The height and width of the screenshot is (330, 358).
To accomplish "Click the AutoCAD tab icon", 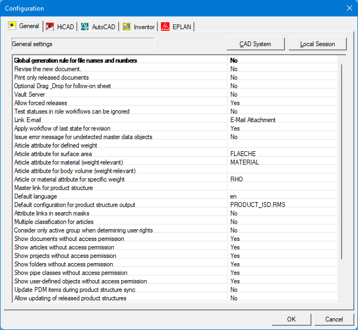I will (x=85, y=27).
